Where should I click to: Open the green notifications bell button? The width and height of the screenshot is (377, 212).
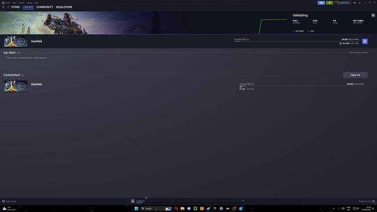(x=329, y=2)
